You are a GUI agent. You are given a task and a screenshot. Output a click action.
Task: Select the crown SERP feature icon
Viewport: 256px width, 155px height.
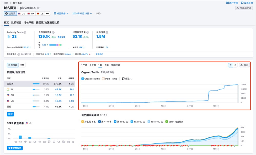[x=16, y=142]
